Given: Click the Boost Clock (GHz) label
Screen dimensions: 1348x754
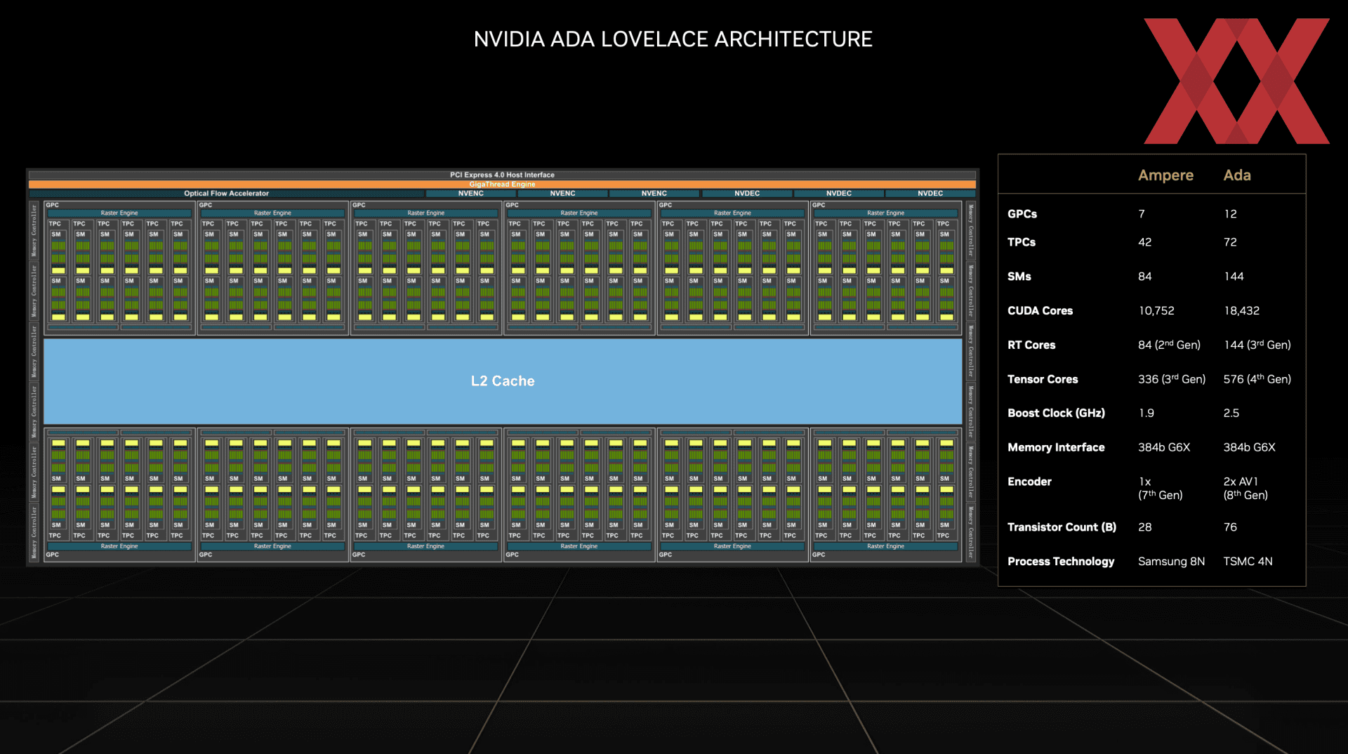Looking at the screenshot, I should [1056, 413].
